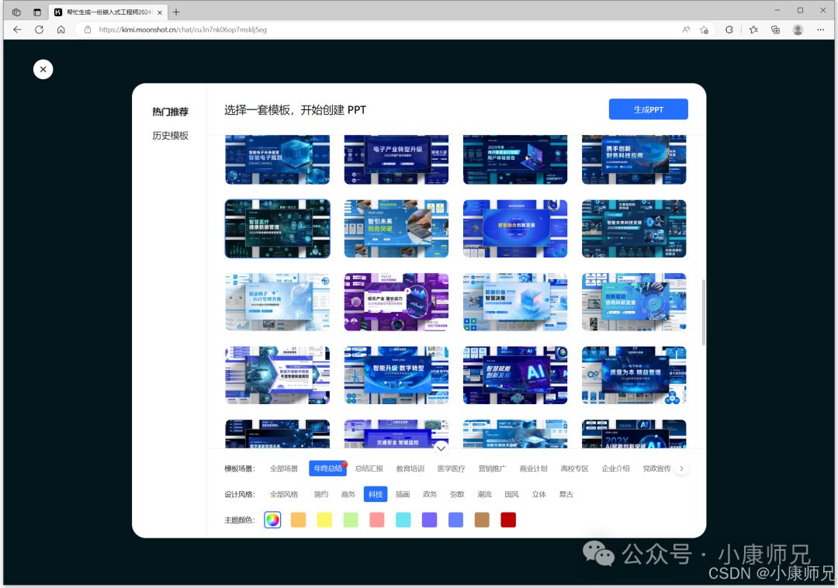Select the 智慧医疗 健康数据管理 template
Screen dimensions: 838x588
277,229
